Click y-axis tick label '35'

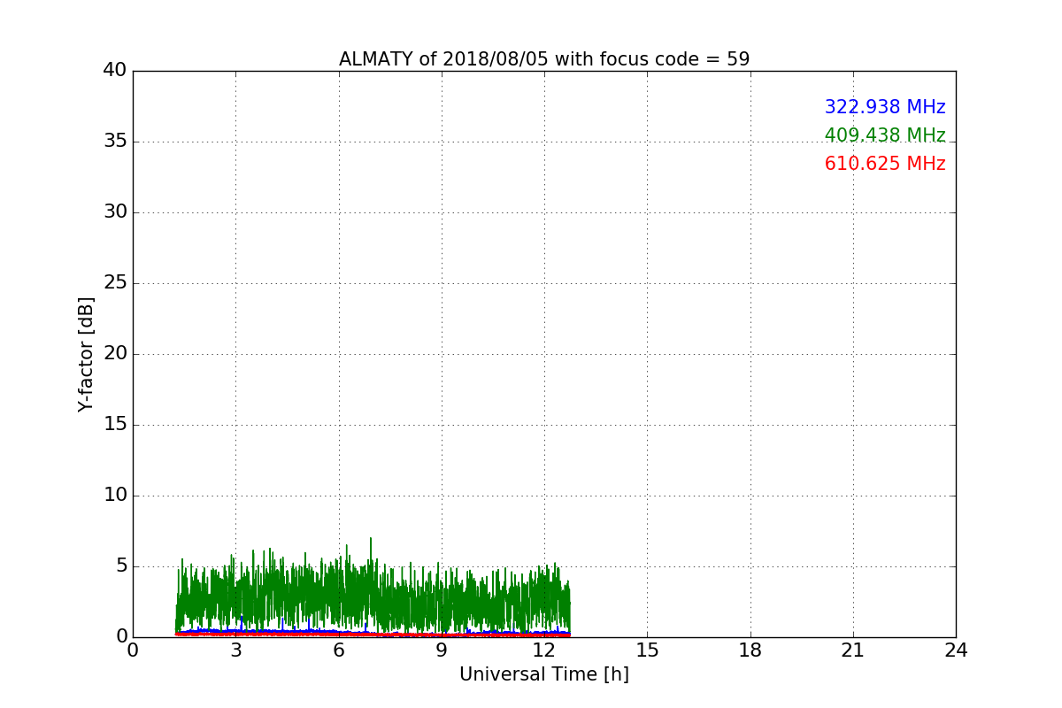(115, 142)
